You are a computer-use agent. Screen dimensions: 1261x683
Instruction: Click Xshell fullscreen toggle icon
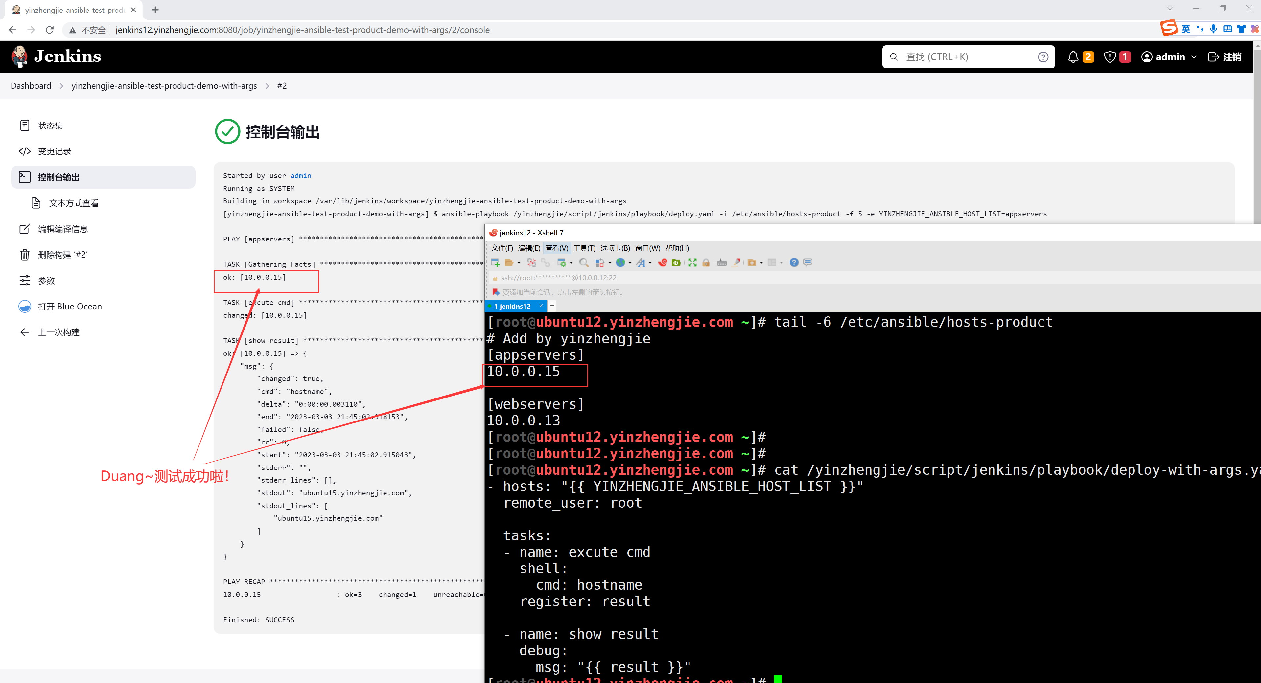coord(692,263)
